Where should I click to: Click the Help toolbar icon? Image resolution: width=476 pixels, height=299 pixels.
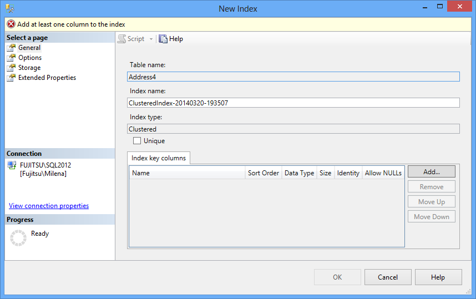coord(163,39)
